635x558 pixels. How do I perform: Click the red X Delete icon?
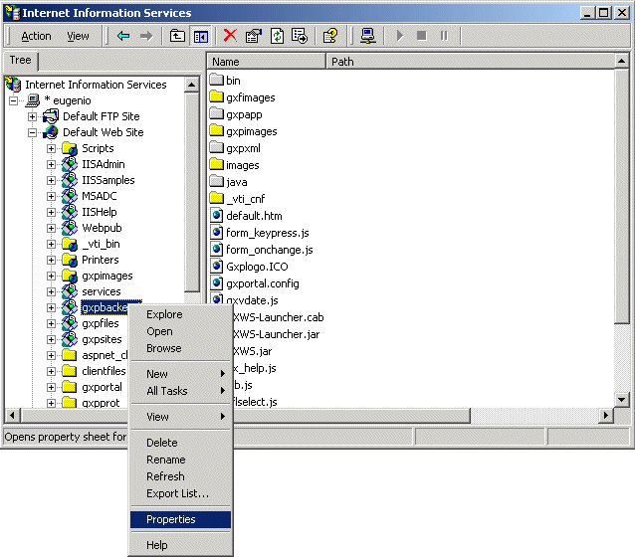[x=230, y=36]
